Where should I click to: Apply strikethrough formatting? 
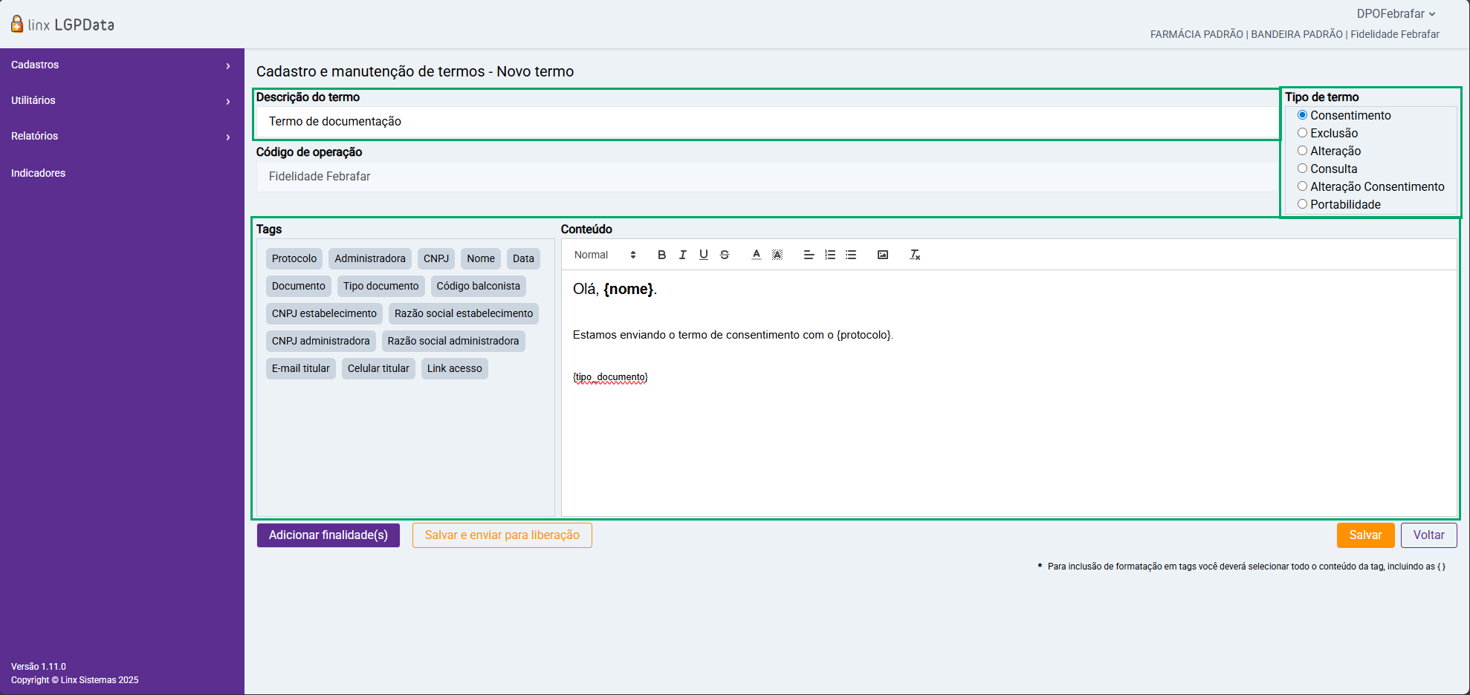tap(725, 255)
